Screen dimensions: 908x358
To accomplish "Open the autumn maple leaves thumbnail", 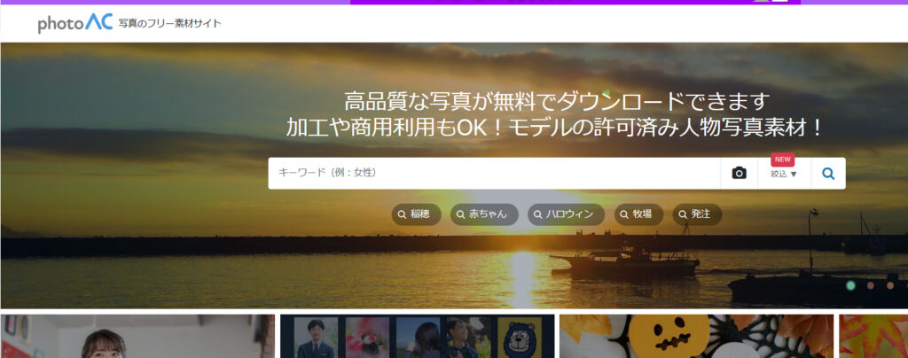I will point(873,336).
